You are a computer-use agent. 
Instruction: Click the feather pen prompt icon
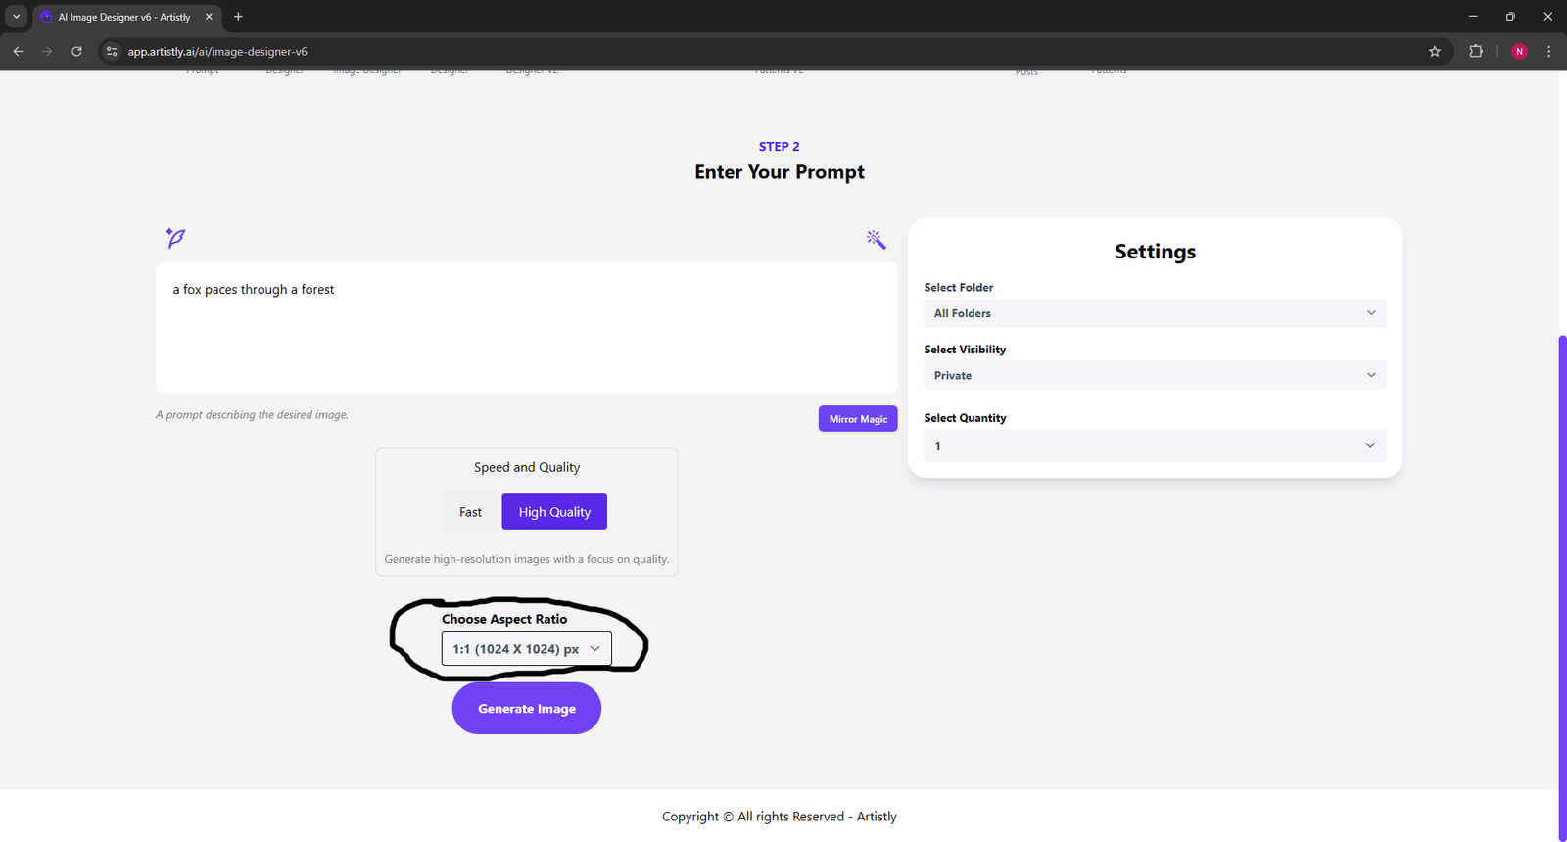(x=175, y=238)
